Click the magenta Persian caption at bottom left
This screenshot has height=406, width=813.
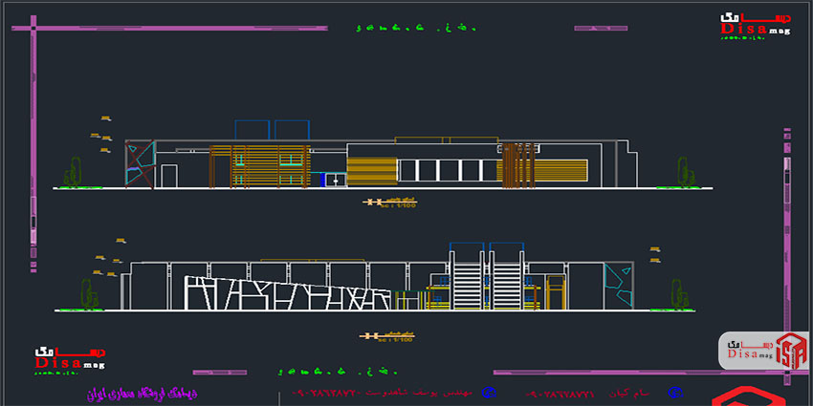[x=139, y=393]
